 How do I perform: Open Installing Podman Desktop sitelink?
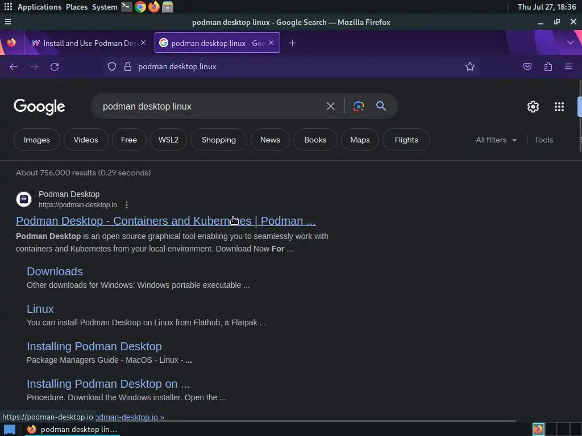[94, 346]
